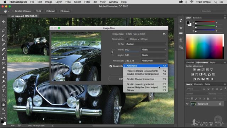Select the Gradient tool

3,72
